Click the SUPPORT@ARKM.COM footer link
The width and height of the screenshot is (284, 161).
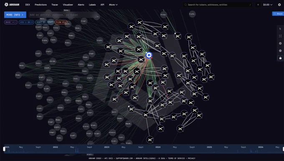(124, 158)
